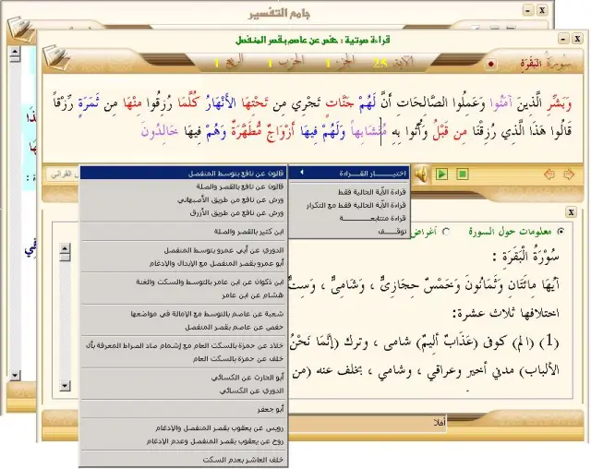
Task: Close the قراءة صوتية window
Action: 577,39
